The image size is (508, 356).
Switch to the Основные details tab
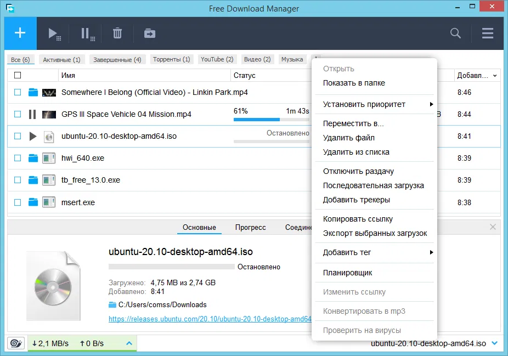[x=199, y=228]
